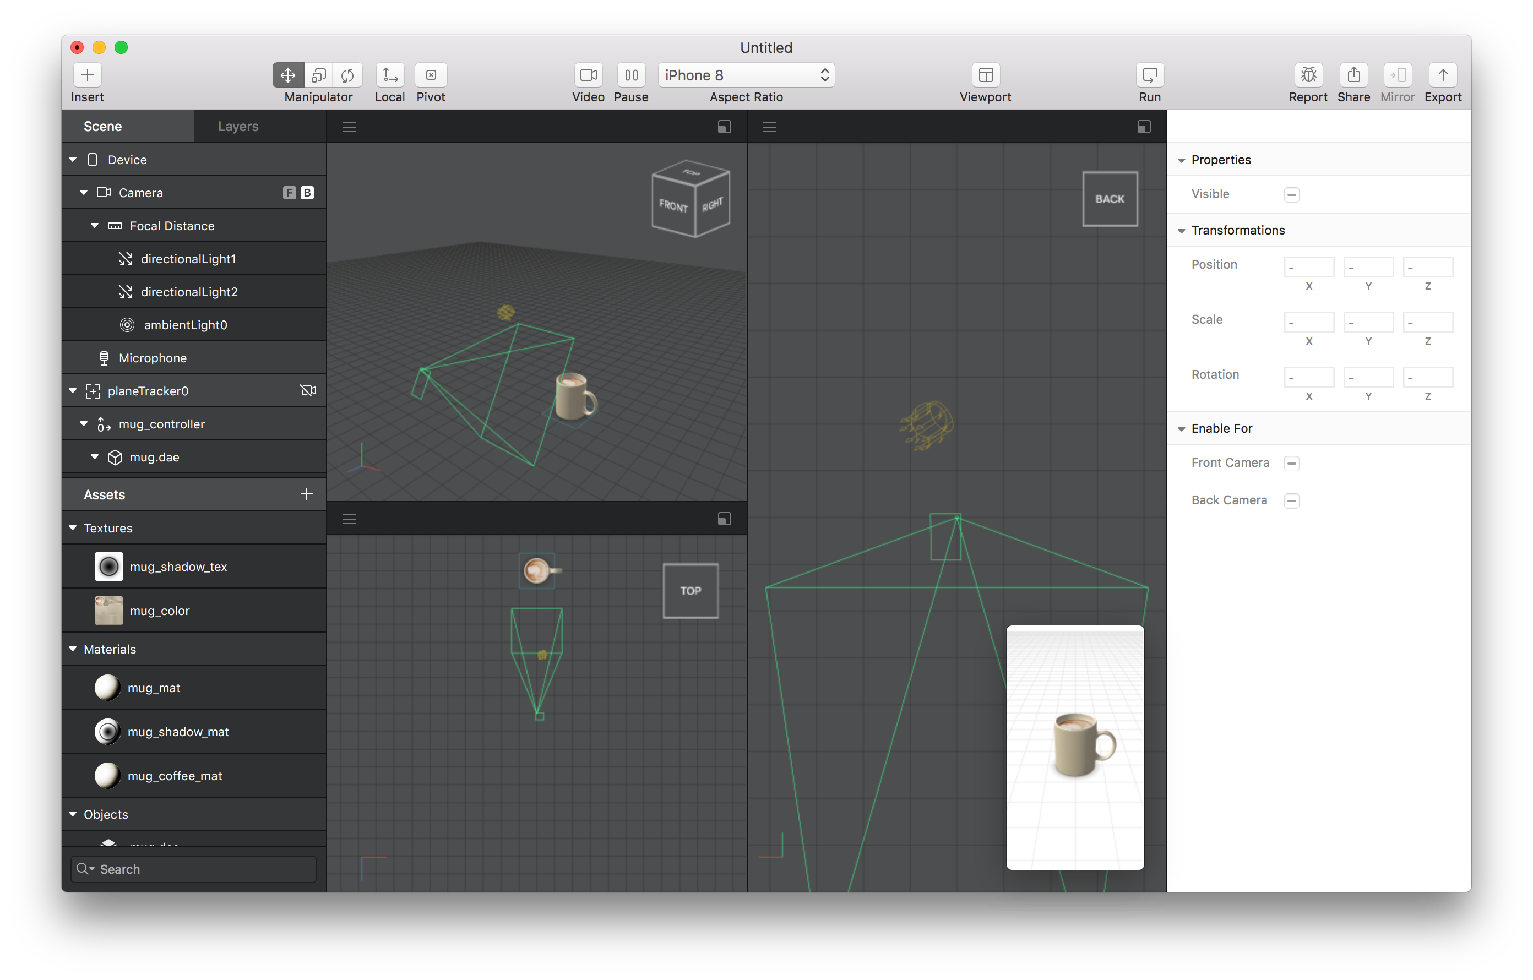Image resolution: width=1533 pixels, height=980 pixels.
Task: Switch to the Layers tab
Action: coord(238,126)
